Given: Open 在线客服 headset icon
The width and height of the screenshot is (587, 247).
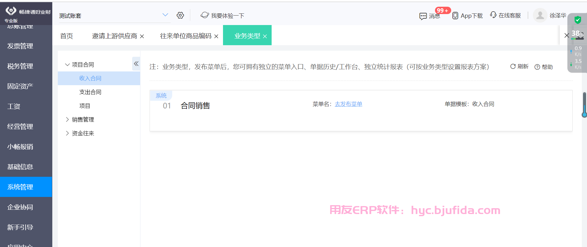Looking at the screenshot, I should 493,15.
